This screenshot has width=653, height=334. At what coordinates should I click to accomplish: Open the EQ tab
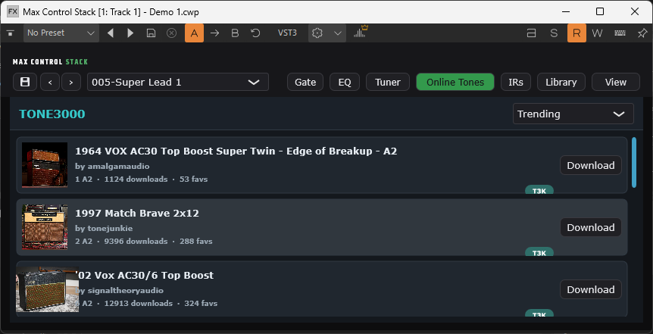click(345, 82)
